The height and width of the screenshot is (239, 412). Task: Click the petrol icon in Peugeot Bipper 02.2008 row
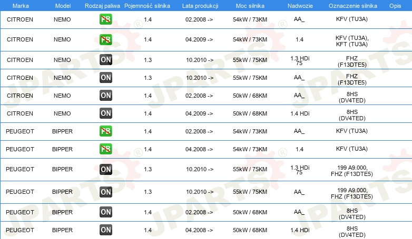click(105, 131)
